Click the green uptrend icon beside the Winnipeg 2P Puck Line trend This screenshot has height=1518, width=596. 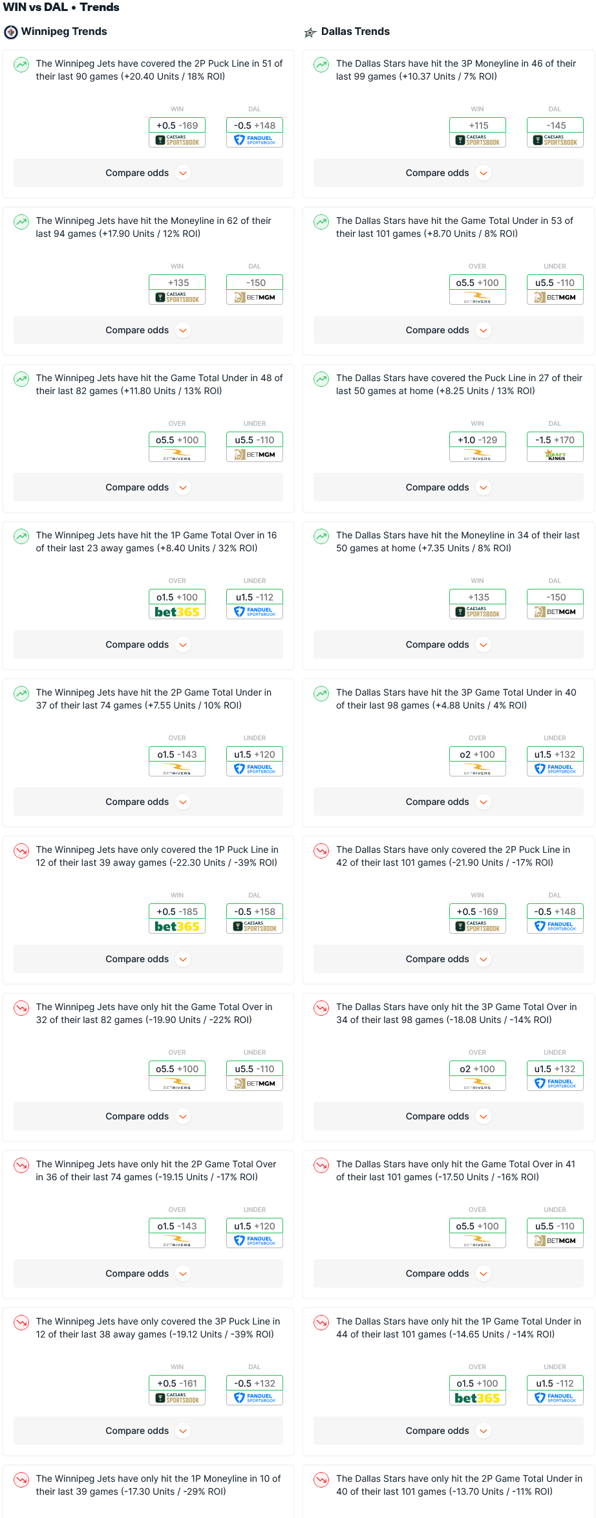point(21,65)
